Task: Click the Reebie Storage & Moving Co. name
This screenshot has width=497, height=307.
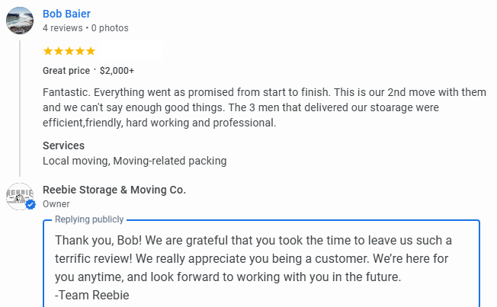Action: pyautogui.click(x=114, y=190)
